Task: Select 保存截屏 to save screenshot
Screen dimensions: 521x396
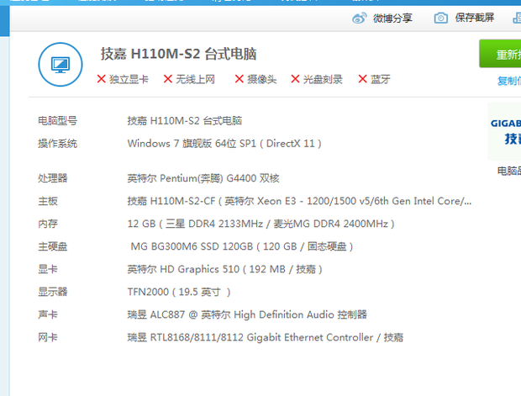Action: coord(475,18)
